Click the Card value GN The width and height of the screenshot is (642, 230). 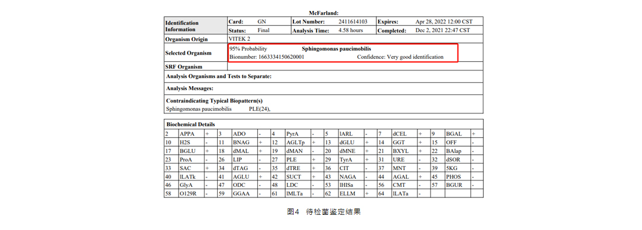coord(261,22)
